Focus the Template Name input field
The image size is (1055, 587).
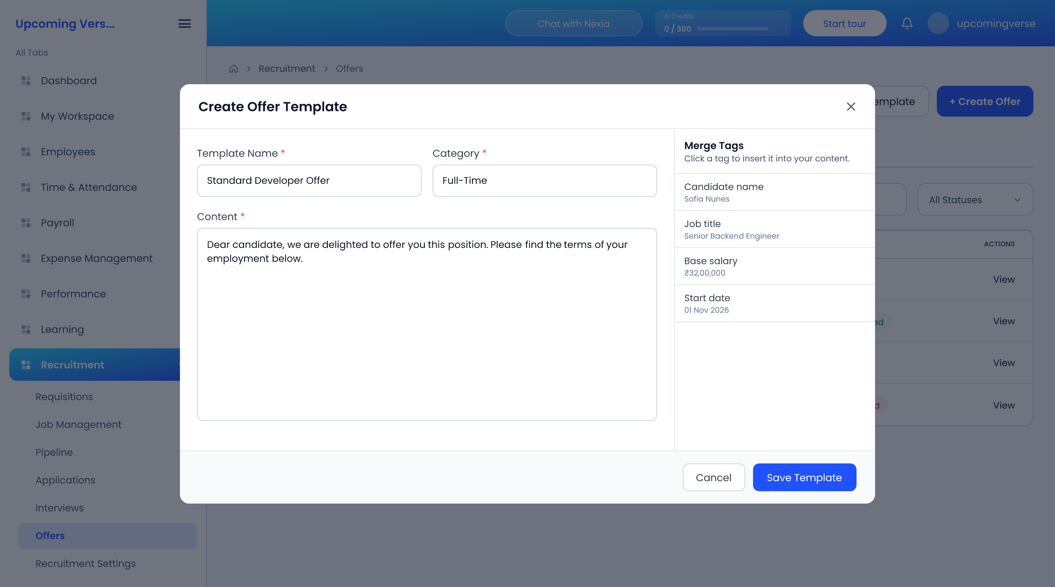309,181
